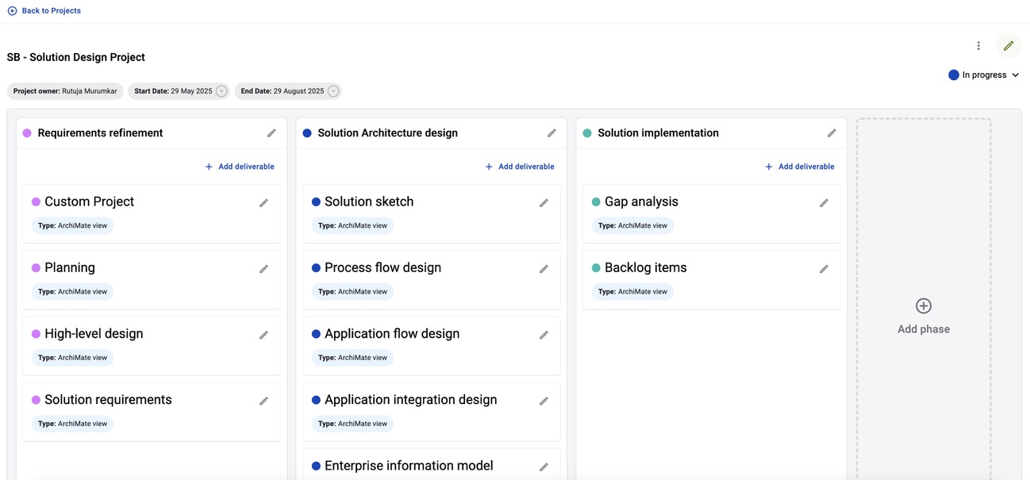
Task: Open the Process flow design title
Action: 382,267
